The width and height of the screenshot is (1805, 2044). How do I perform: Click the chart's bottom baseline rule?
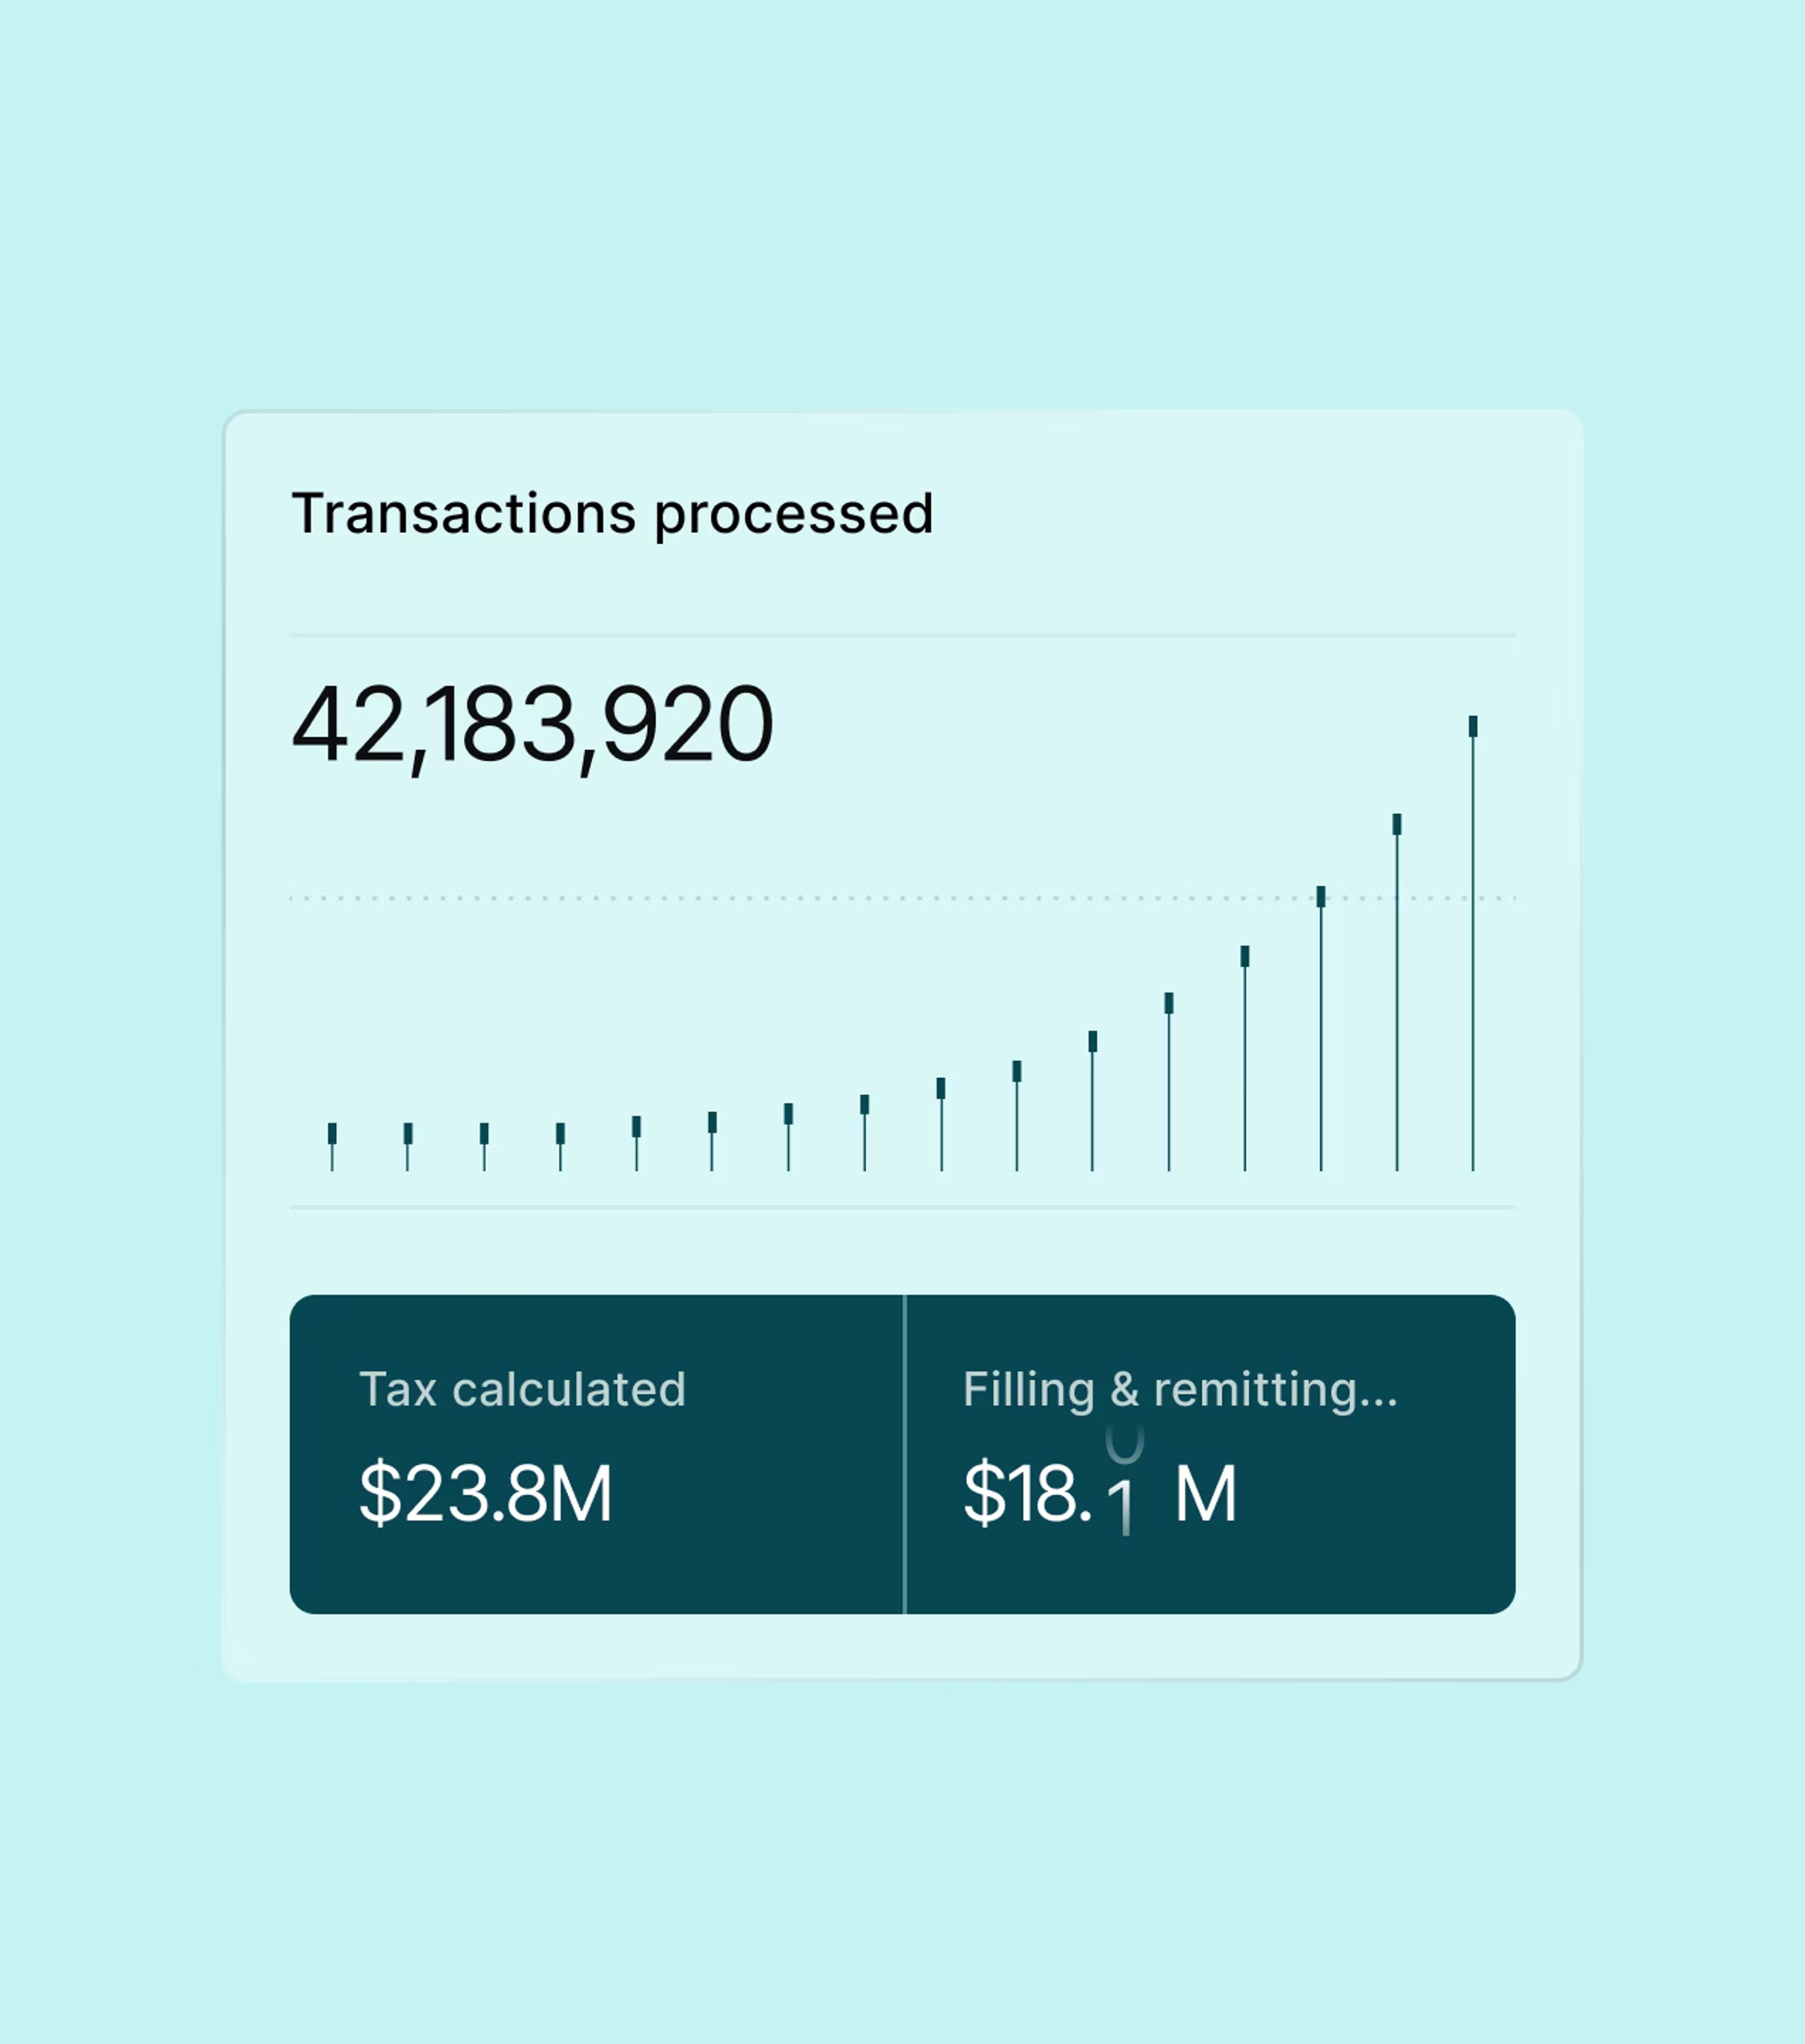pos(902,1207)
